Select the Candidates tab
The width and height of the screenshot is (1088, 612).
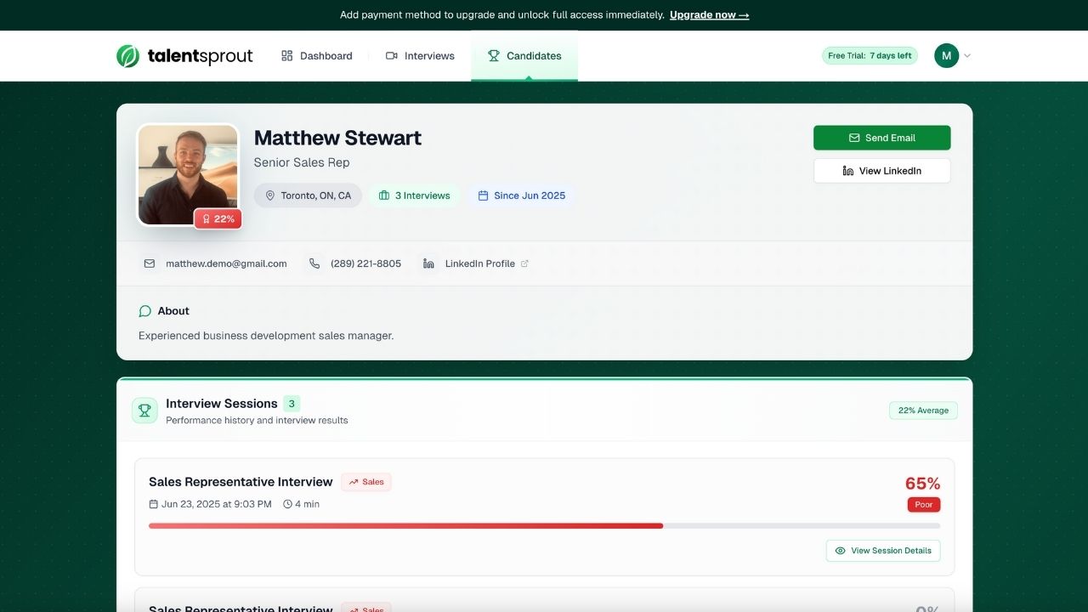(524, 56)
